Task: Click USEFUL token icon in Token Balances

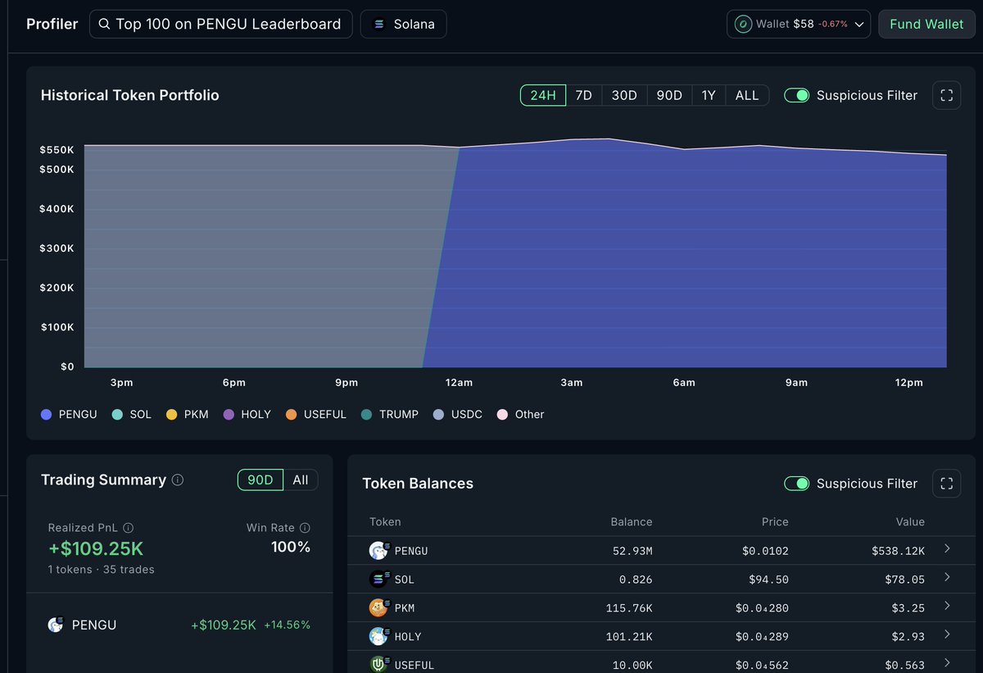Action: pos(378,664)
